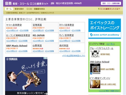This screenshot has width=126, height=95.
Task: Open the 口コミ・体験談を見る menu item
Action: (x=36, y=9)
